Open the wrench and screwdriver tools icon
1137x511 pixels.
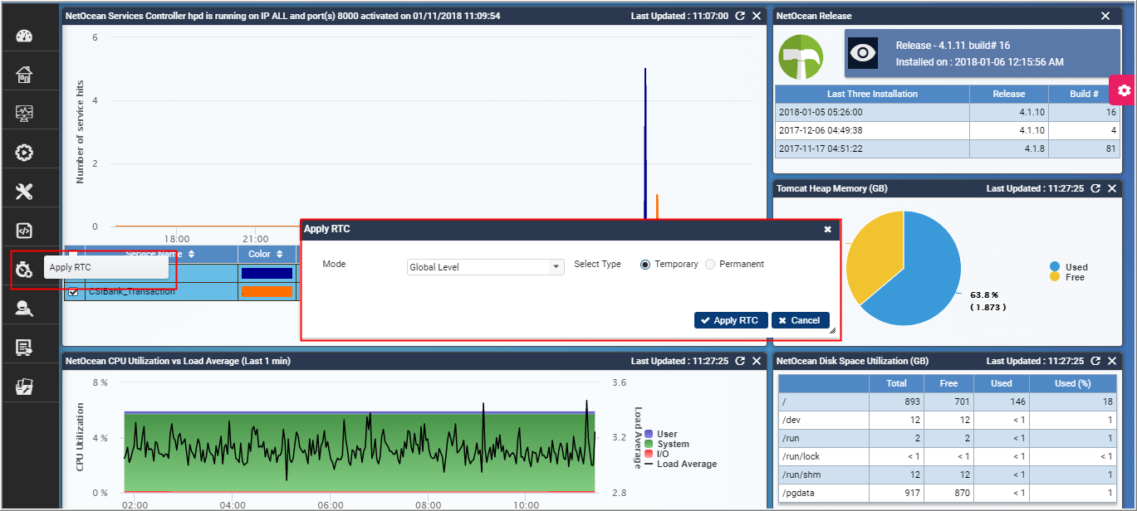click(24, 192)
